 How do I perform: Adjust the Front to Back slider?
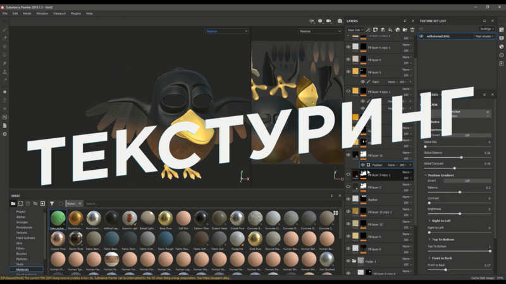tap(446, 270)
